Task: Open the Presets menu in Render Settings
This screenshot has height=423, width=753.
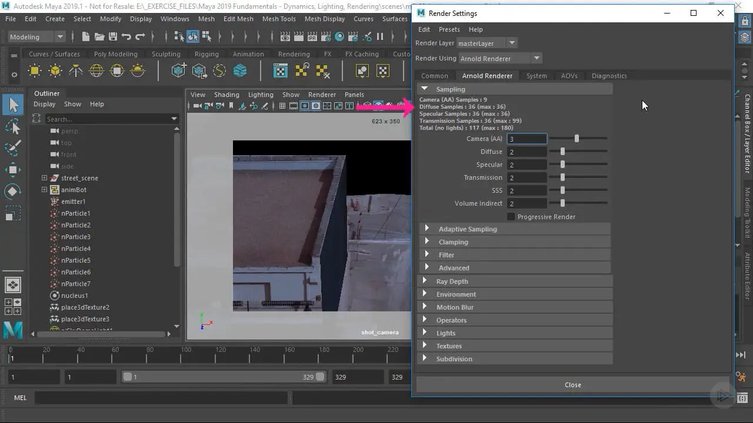Action: coord(449,29)
